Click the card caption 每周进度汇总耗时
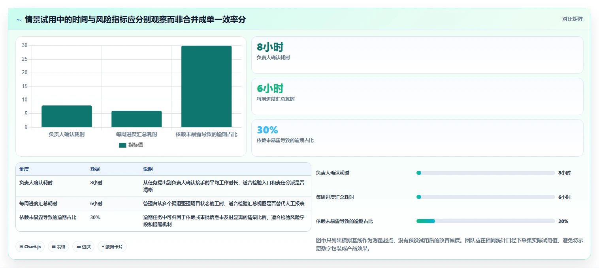Screen dimensions: 599x268 (276, 99)
